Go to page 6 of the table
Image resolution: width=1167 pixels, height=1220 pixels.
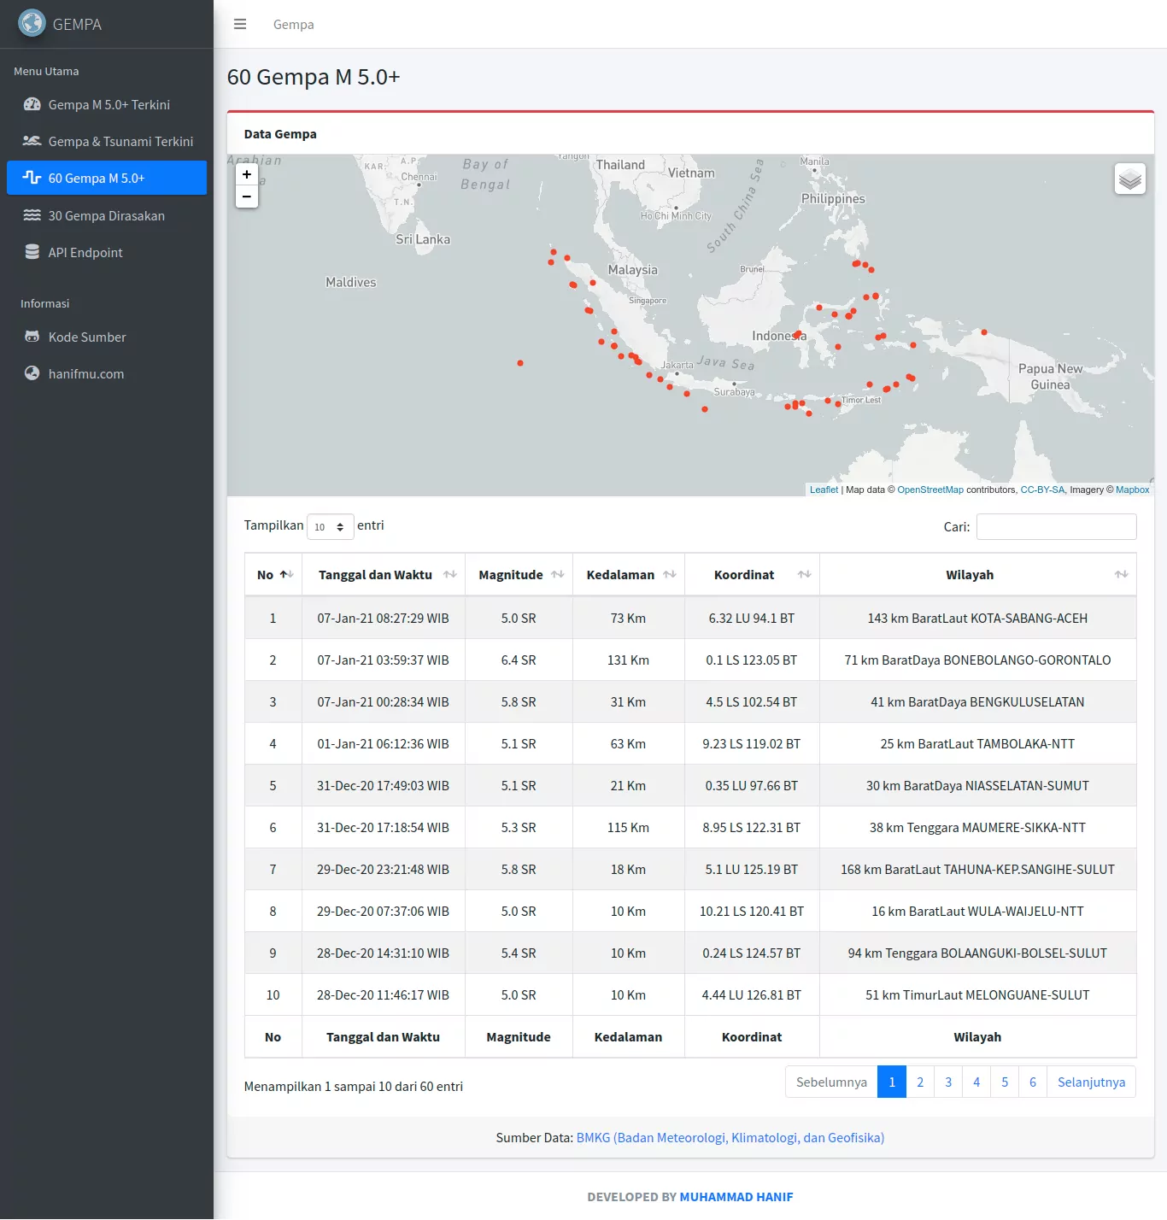point(1033,1082)
